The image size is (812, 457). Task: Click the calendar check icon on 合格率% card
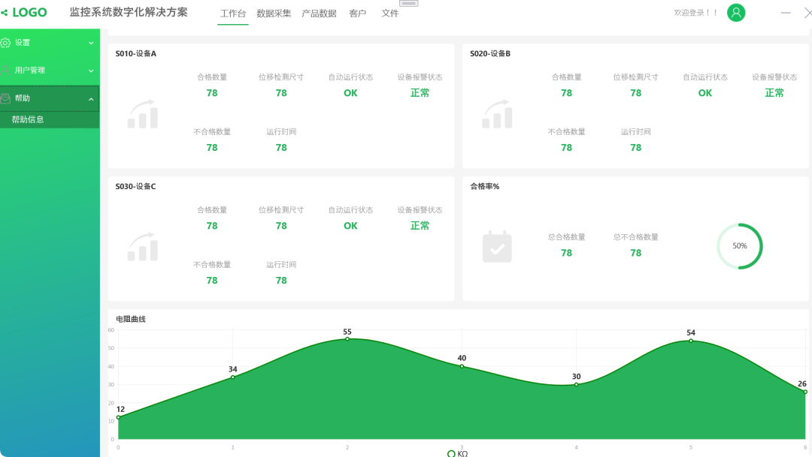(x=497, y=246)
